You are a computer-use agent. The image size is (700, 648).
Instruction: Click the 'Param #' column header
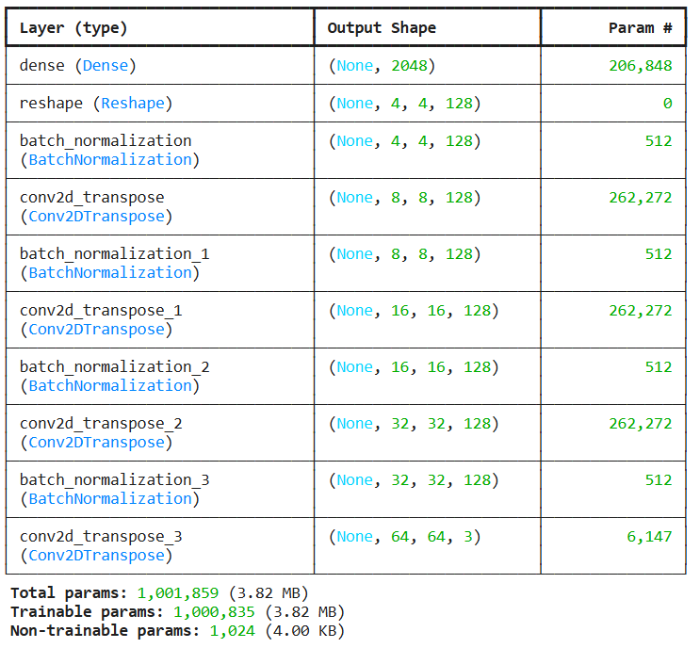pyautogui.click(x=640, y=28)
